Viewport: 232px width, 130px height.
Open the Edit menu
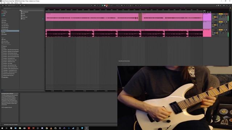coord(4,3)
